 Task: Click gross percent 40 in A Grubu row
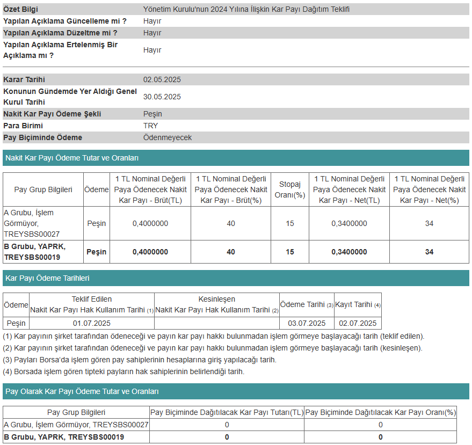231,223
